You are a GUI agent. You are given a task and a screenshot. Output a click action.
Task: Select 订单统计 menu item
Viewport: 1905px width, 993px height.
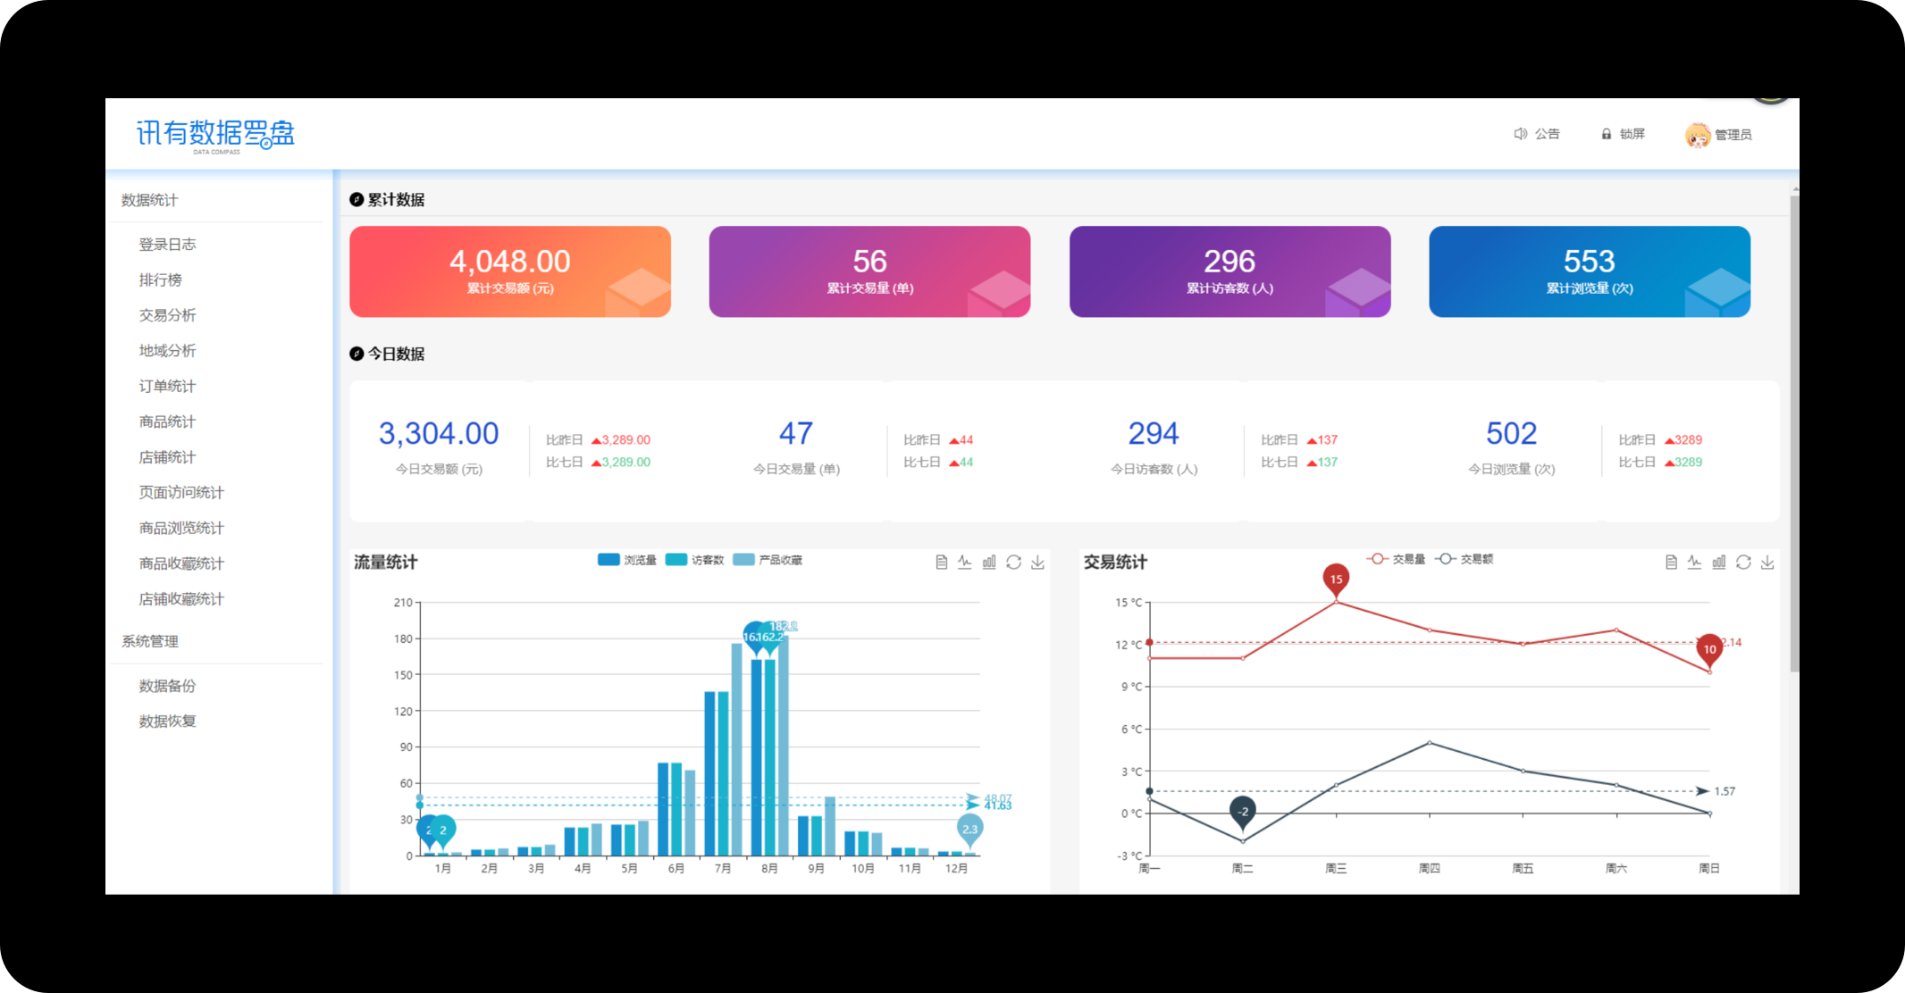point(167,386)
